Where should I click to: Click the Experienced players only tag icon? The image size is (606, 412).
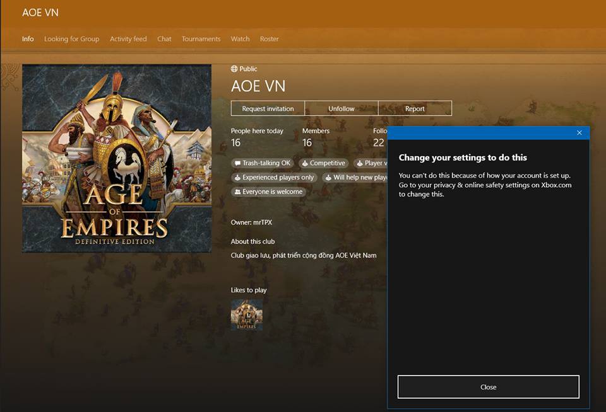(237, 177)
